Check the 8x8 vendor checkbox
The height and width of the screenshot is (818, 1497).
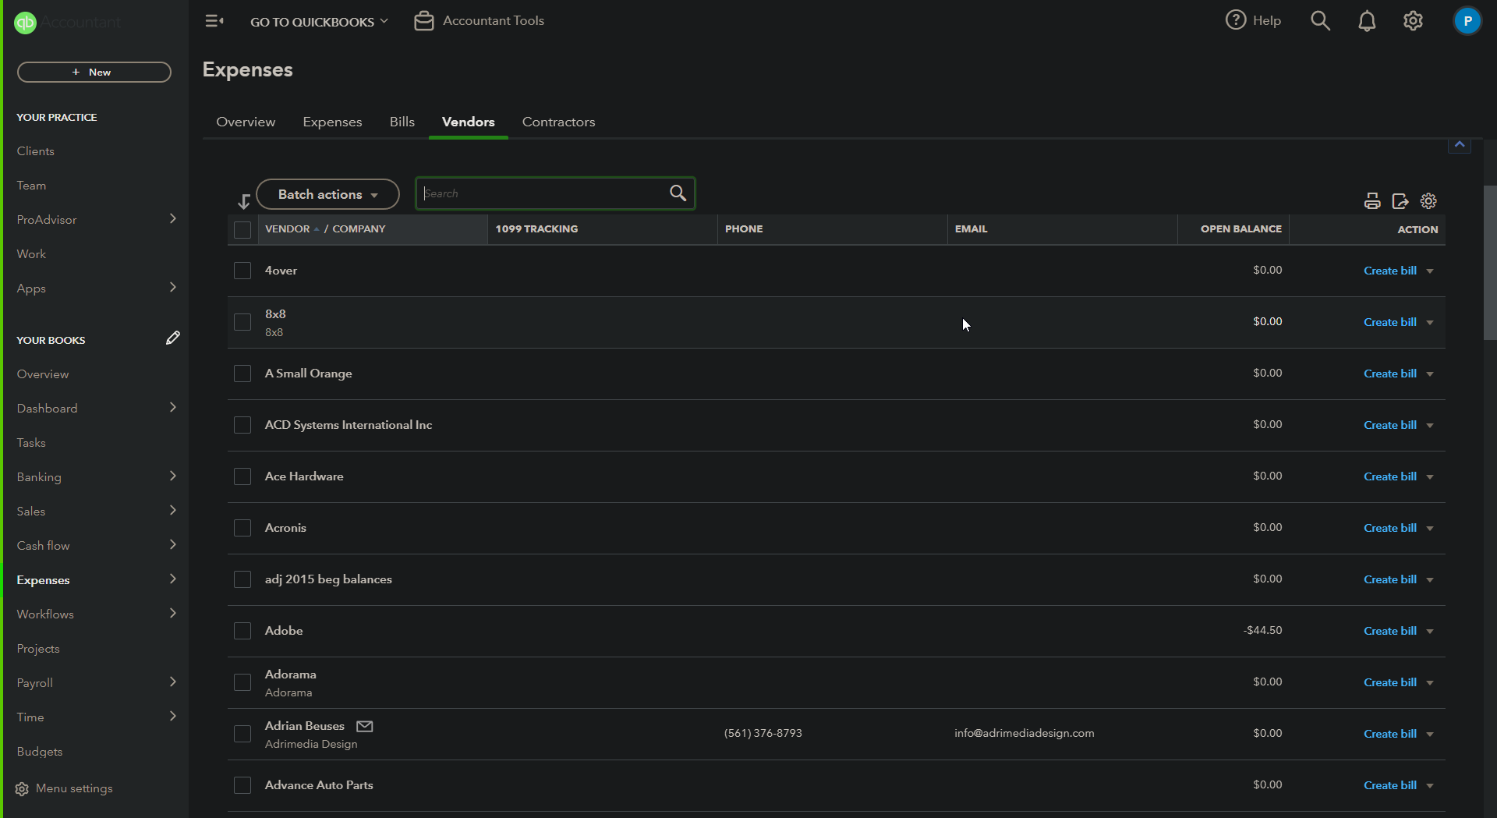(x=242, y=322)
